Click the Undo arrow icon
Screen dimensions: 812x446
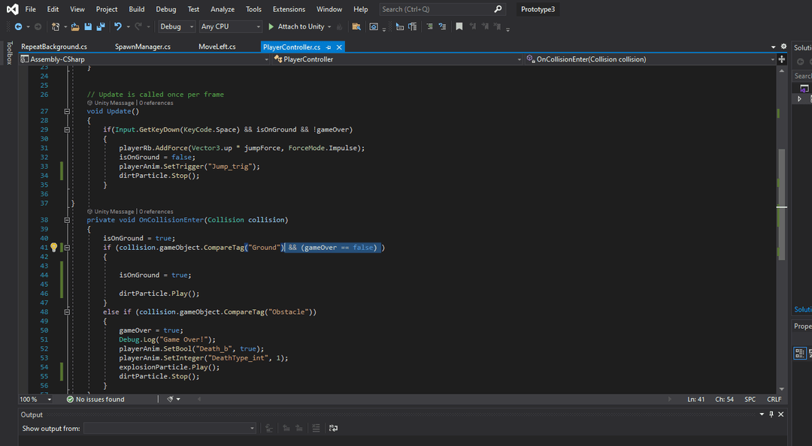coord(118,27)
